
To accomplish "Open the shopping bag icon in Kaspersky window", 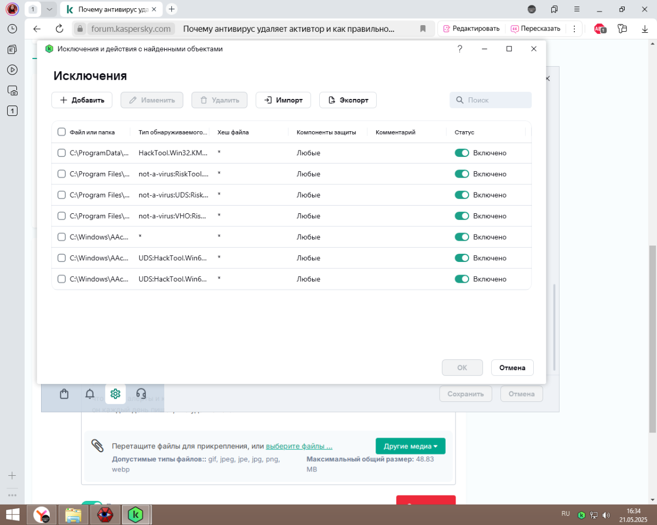I will tap(64, 394).
